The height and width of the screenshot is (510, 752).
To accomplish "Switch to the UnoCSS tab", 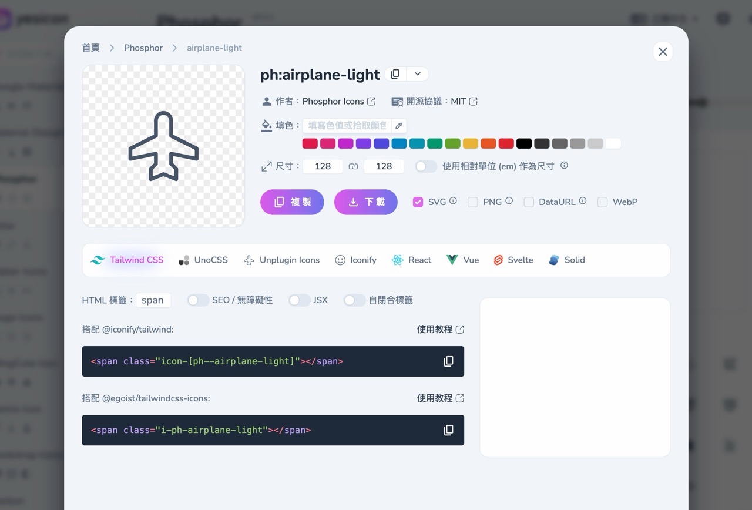I will pyautogui.click(x=203, y=260).
